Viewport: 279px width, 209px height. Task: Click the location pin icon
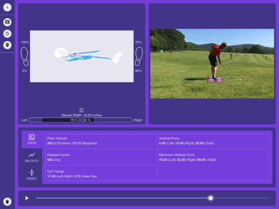[x=7, y=45]
